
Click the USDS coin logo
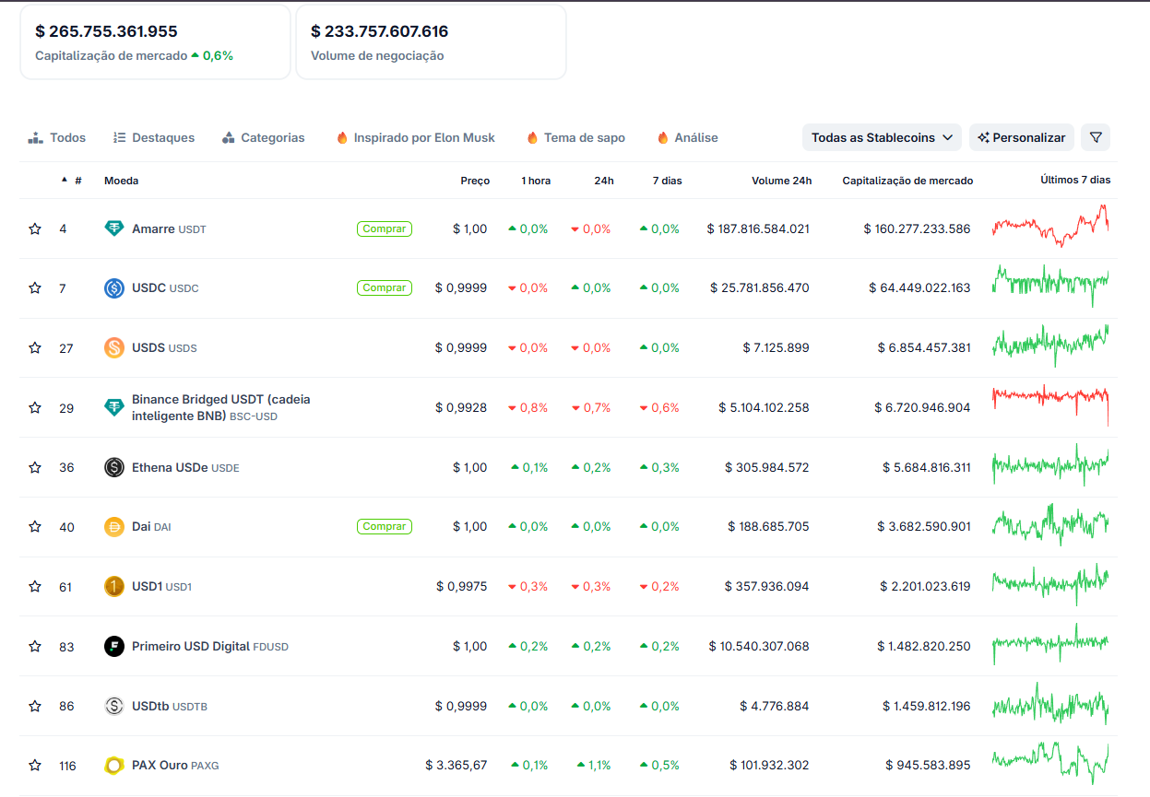114,348
